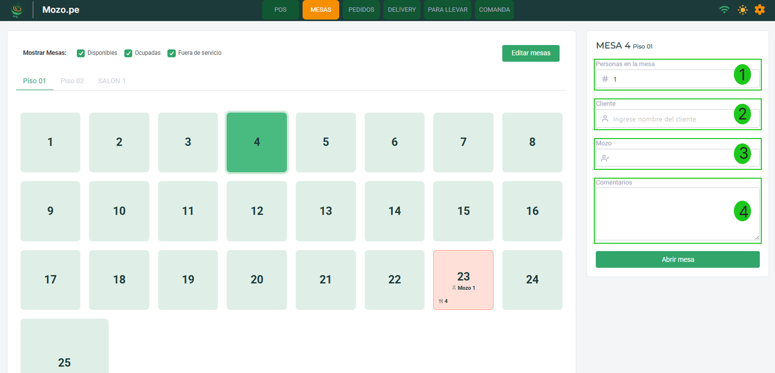775x373 pixels.
Task: Open the SALON 1 tab
Action: pyautogui.click(x=112, y=81)
